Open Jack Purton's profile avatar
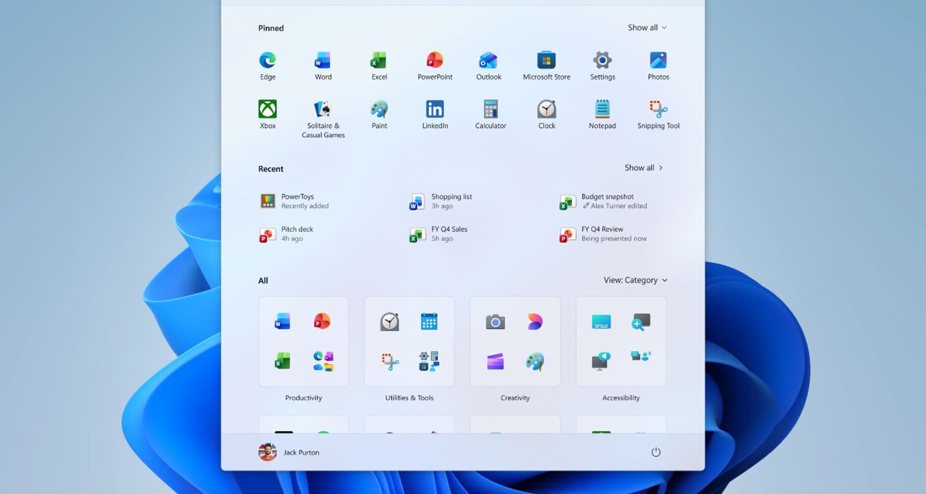Image resolution: width=926 pixels, height=494 pixels. click(267, 452)
